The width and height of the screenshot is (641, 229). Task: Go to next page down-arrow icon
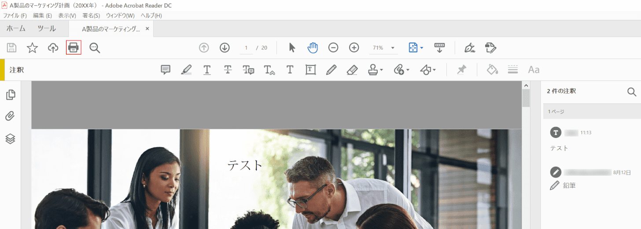pyautogui.click(x=225, y=47)
